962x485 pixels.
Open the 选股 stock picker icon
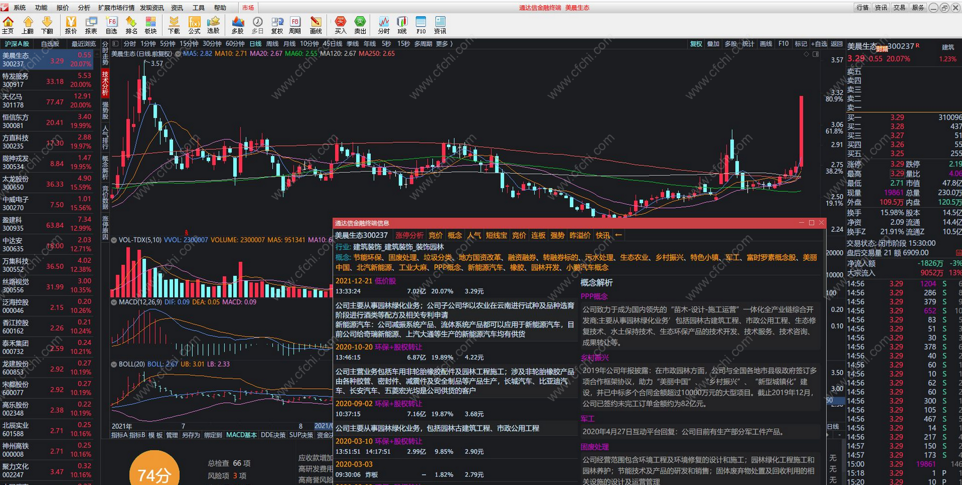pos(214,25)
